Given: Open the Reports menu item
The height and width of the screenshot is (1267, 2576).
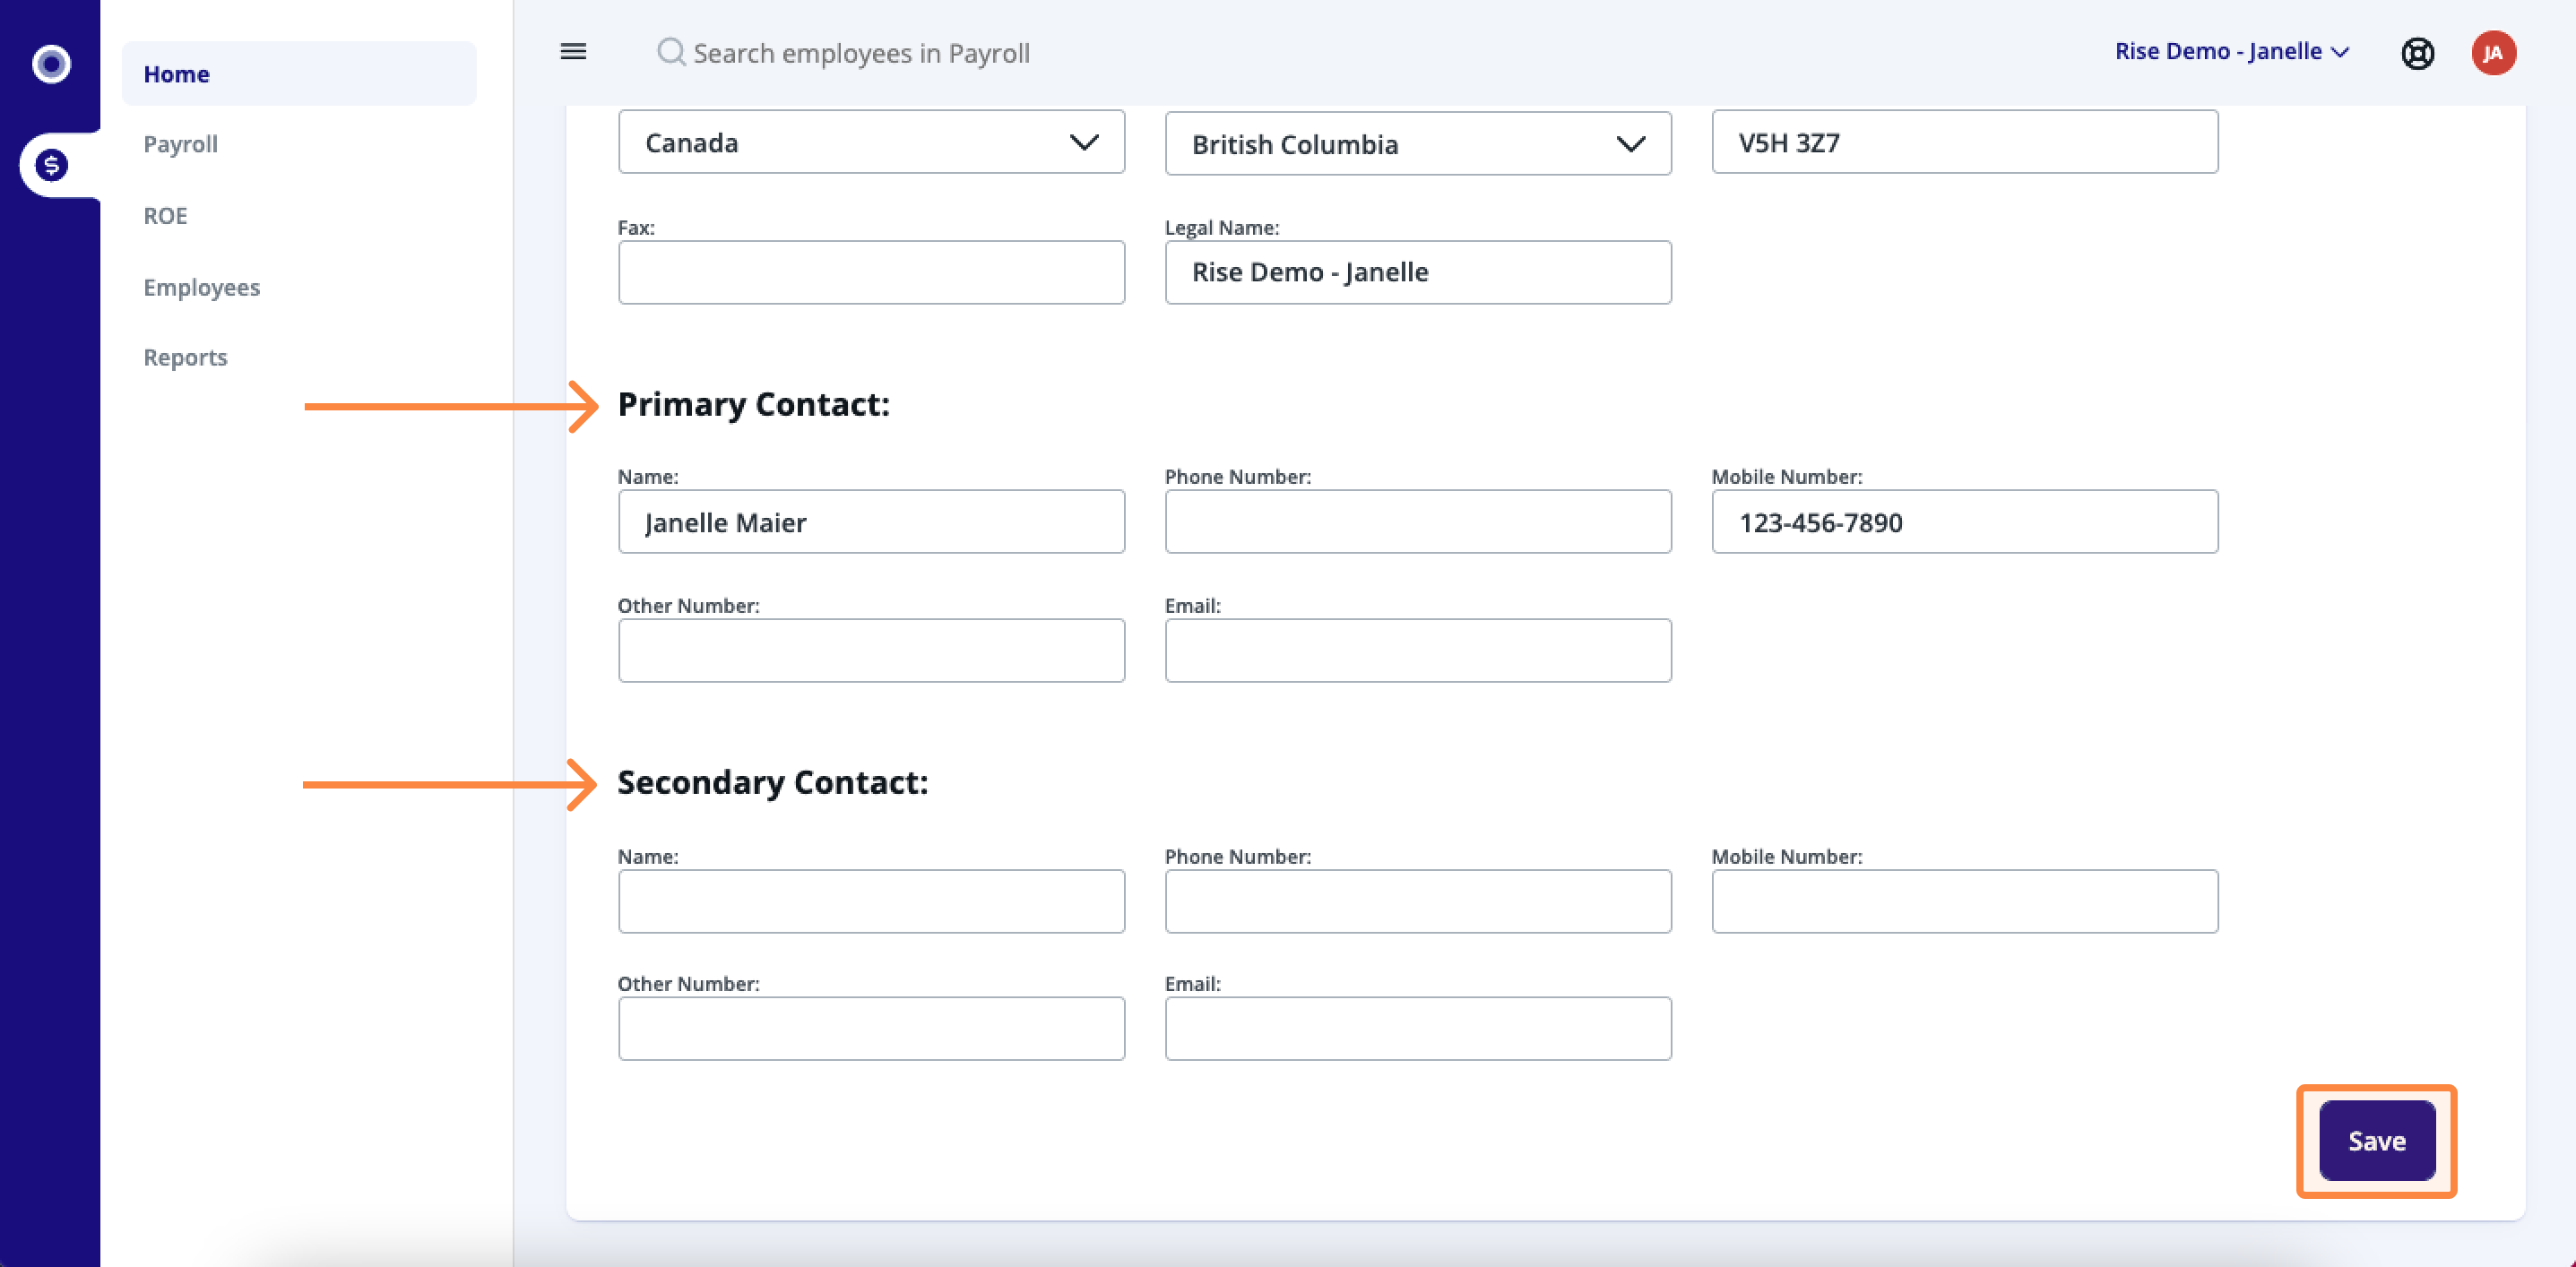Looking at the screenshot, I should [x=185, y=357].
